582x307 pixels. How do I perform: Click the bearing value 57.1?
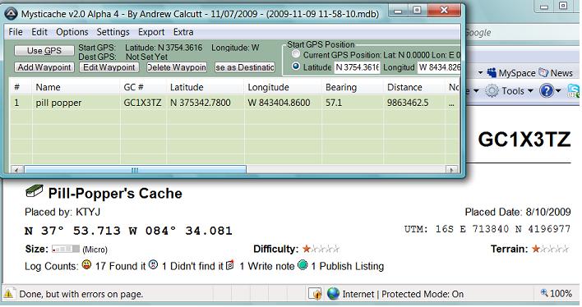click(334, 103)
